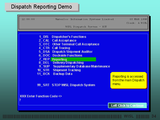This screenshot has width=160, height=120.
Task: Select highlighted 7_REP Reporting entry
Action: pyautogui.click(x=67, y=59)
